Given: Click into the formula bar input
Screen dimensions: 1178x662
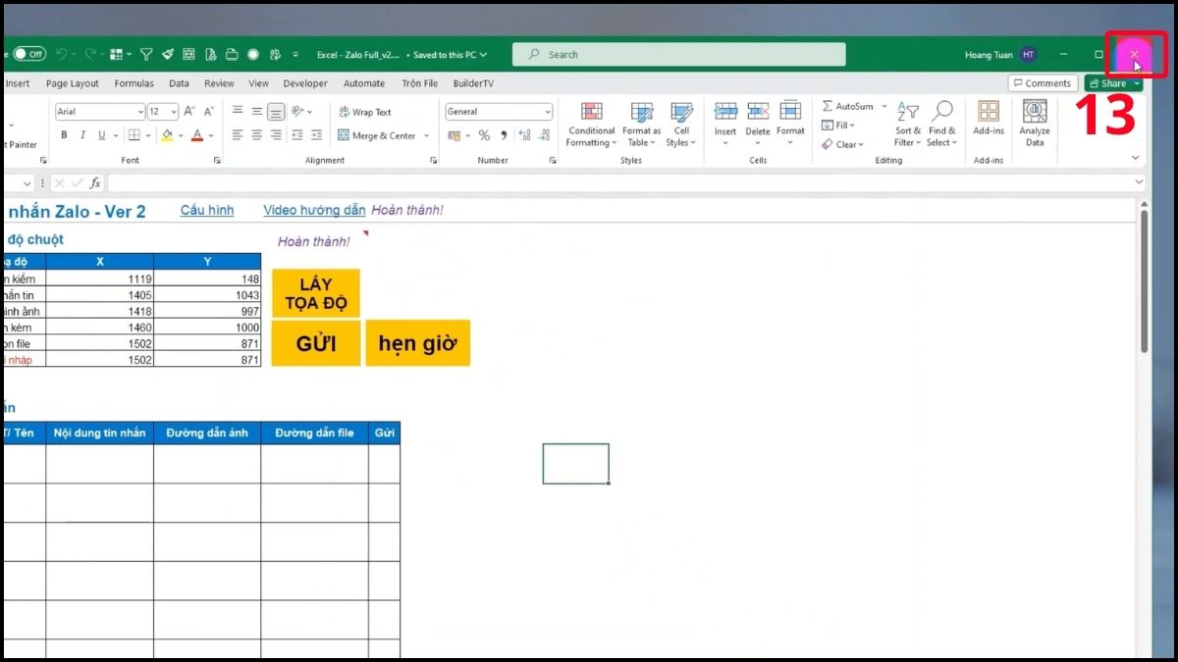Looking at the screenshot, I should 625,183.
